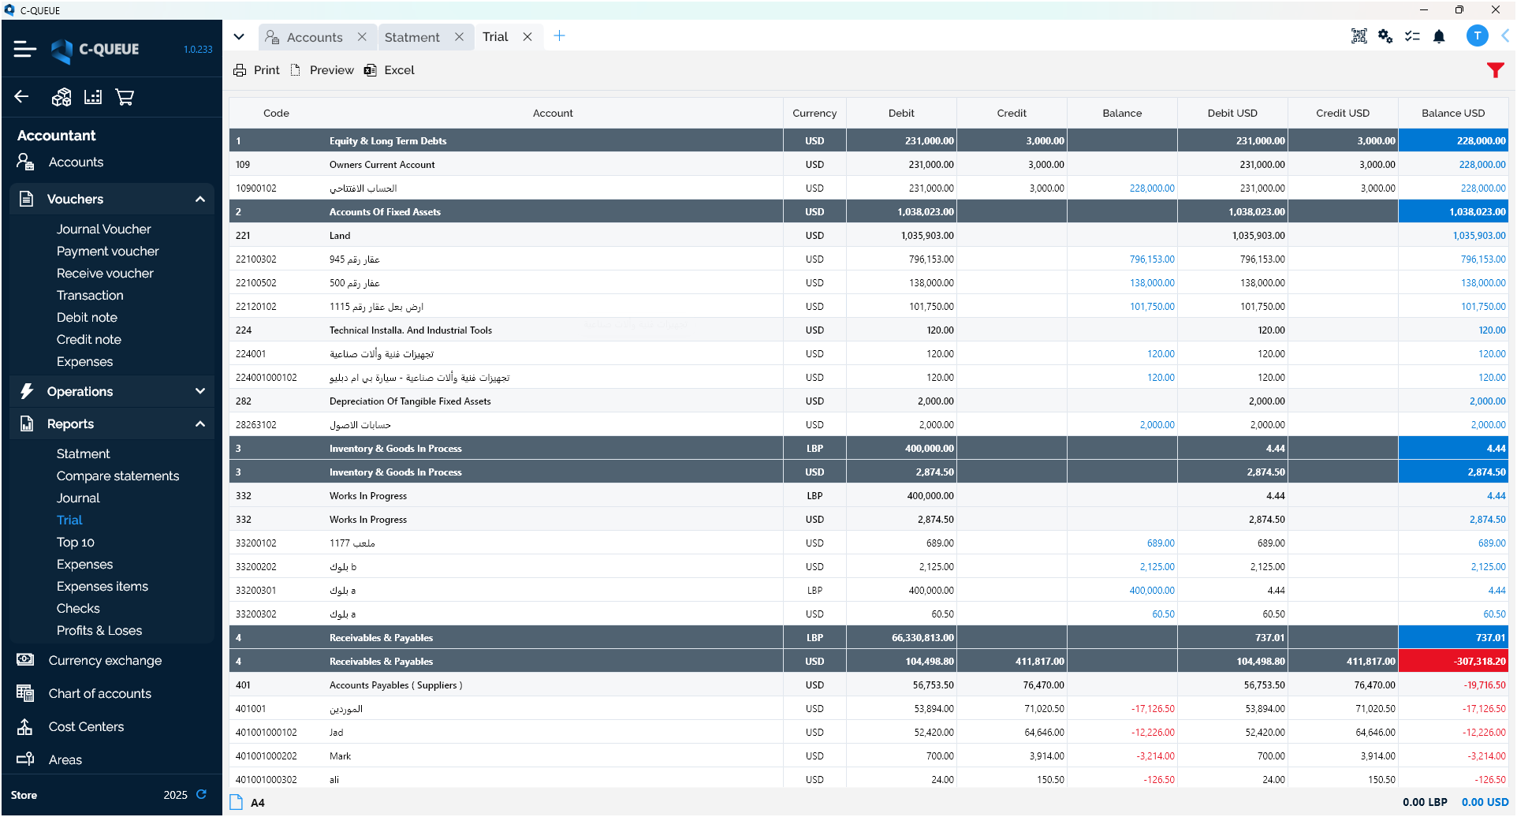The image size is (1517, 817).
Task: Add a new tab with plus button
Action: tap(559, 36)
